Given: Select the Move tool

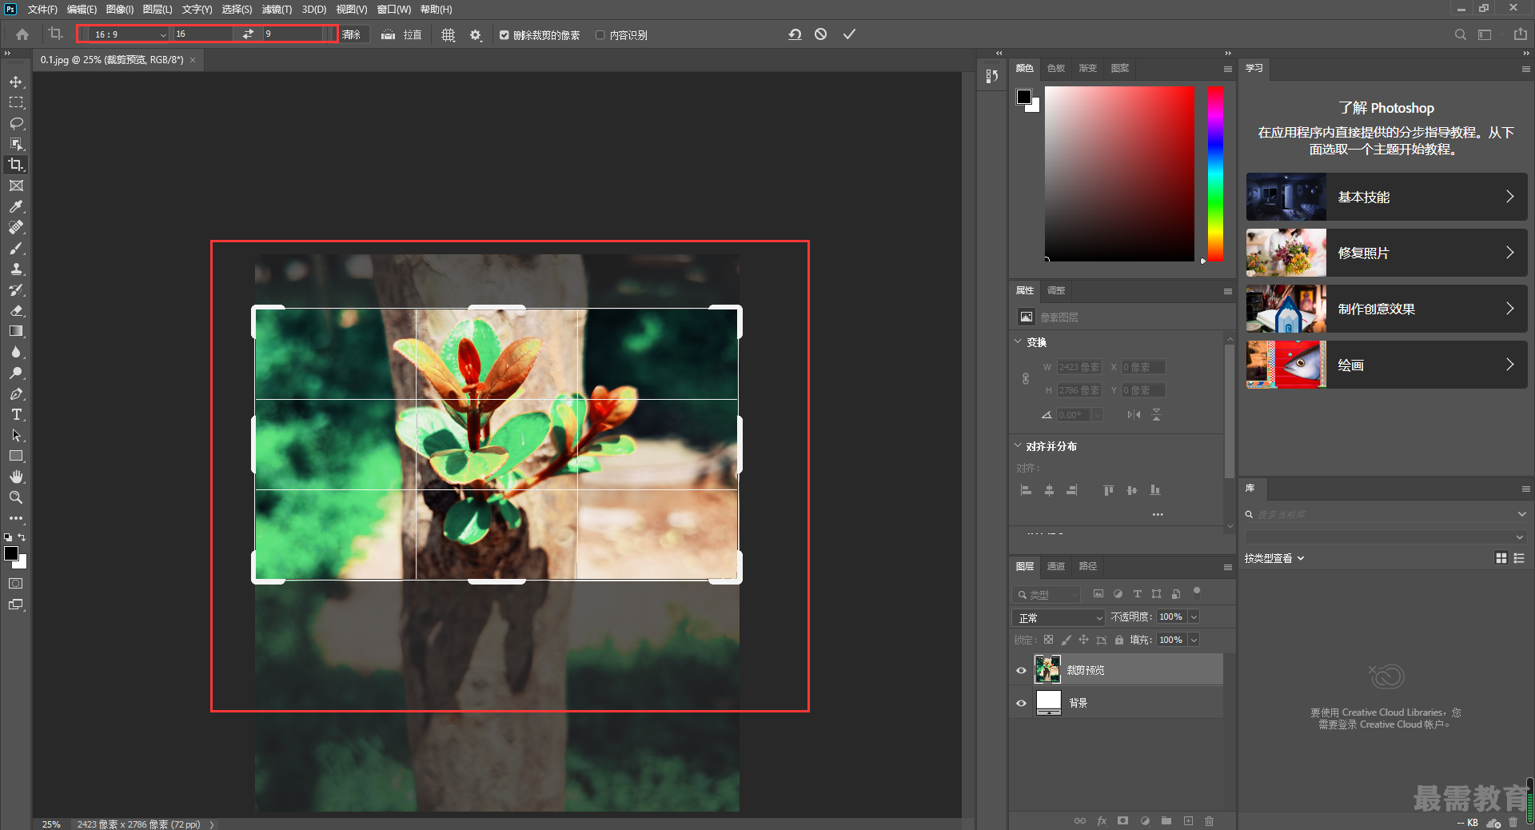Looking at the screenshot, I should pos(16,82).
